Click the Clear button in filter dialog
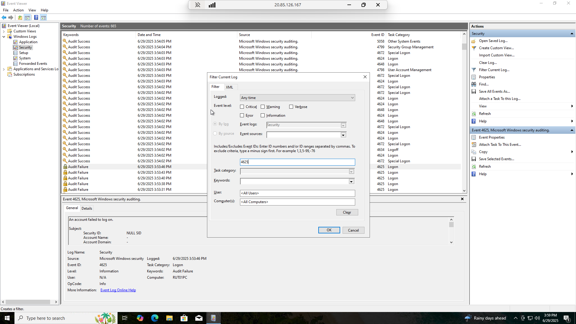The image size is (576, 324). tap(347, 212)
